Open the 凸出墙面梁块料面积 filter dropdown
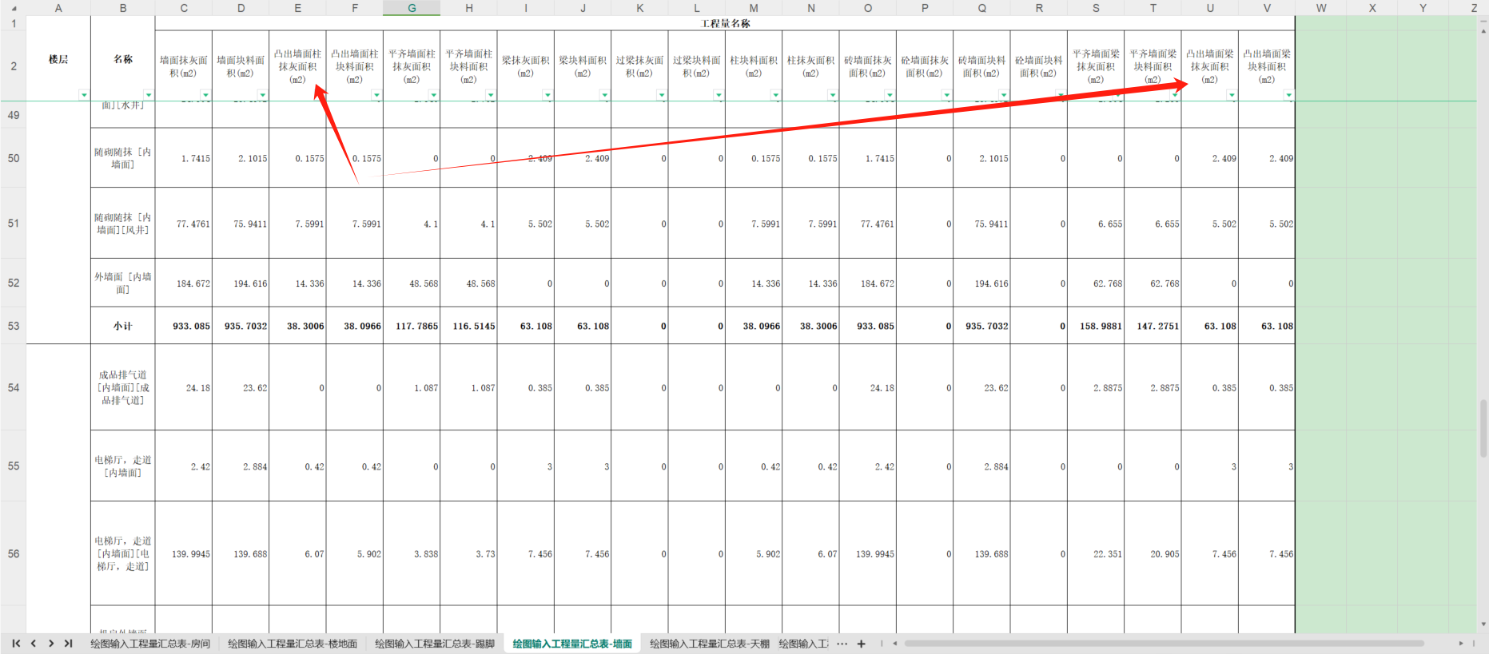 click(x=1288, y=95)
